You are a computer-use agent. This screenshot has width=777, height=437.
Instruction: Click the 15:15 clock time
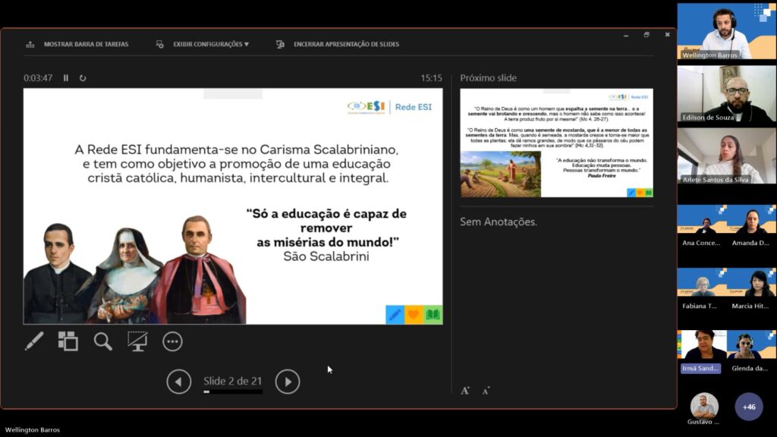point(431,78)
